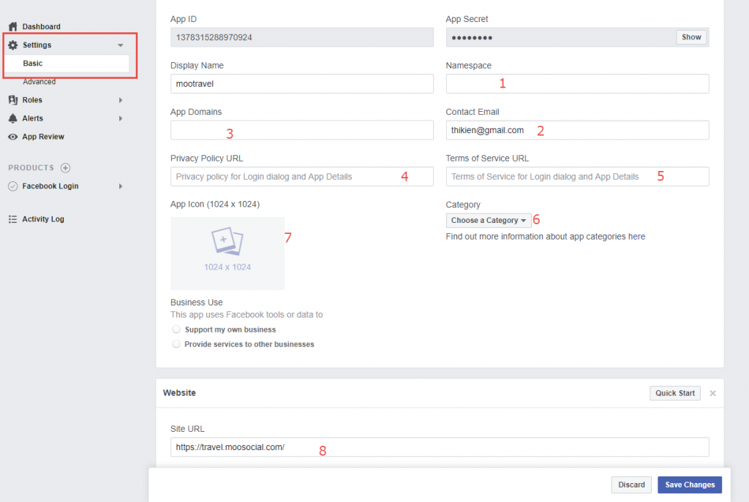The image size is (749, 502).
Task: Click the PRODUCTS section heading
Action: (31, 167)
